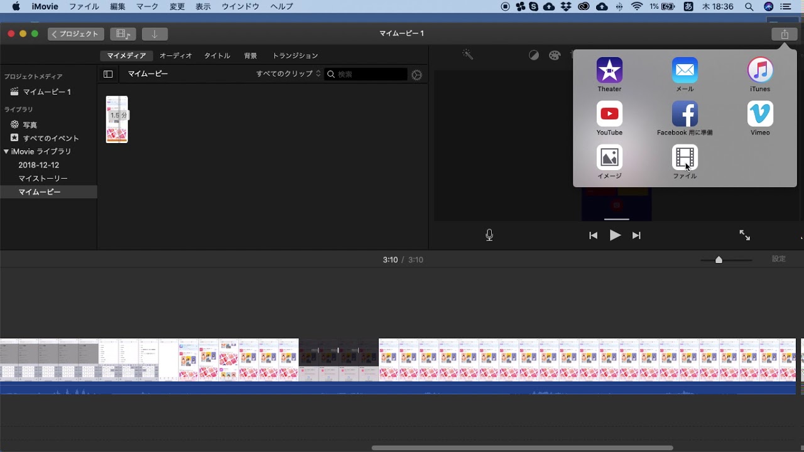Switch to the オーディオ tab
Viewport: 804px width, 452px height.
(176, 56)
